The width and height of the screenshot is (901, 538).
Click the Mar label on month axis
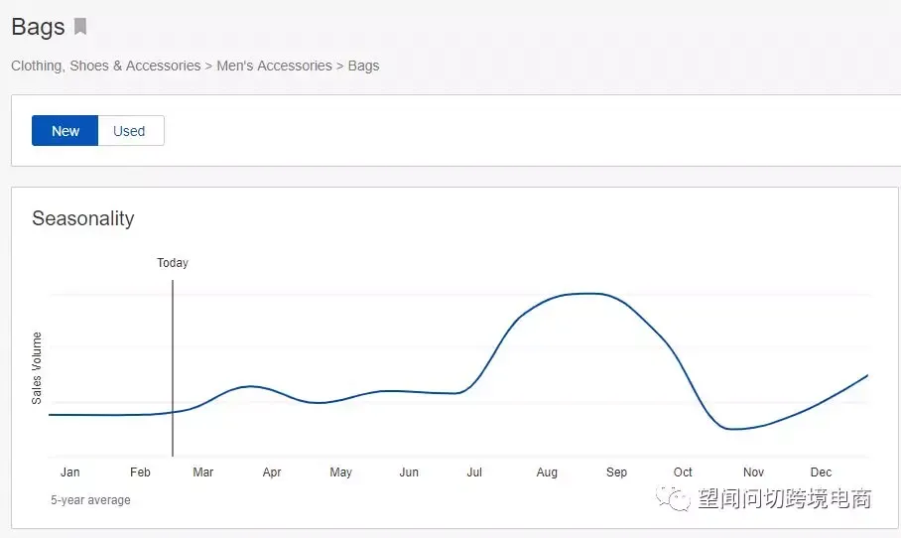(x=202, y=471)
